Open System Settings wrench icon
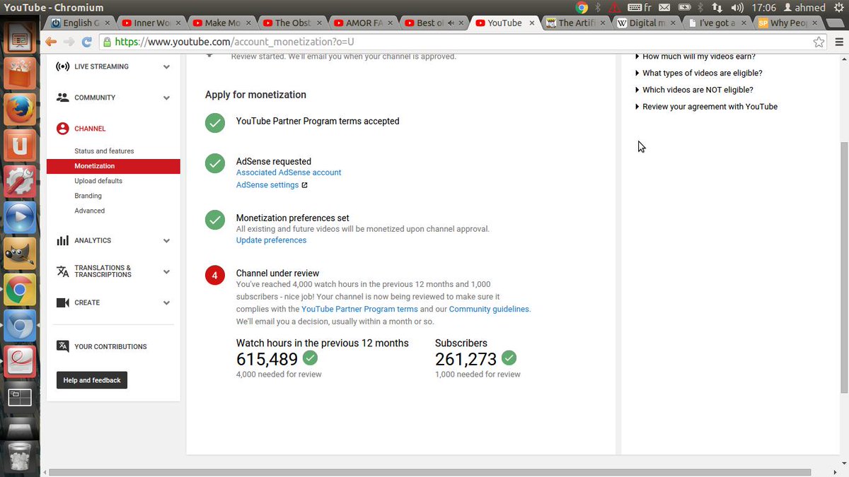 20,182
